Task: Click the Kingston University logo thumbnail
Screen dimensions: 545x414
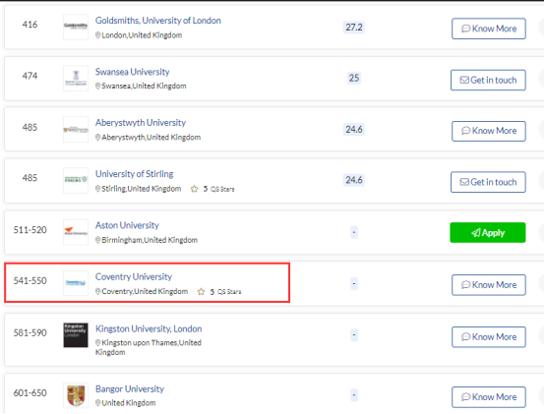Action: tap(76, 335)
